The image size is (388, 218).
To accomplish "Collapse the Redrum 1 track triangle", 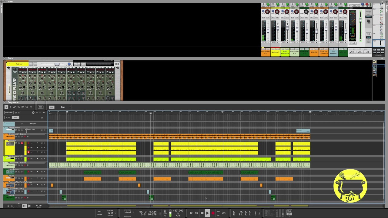I will 5,141.
